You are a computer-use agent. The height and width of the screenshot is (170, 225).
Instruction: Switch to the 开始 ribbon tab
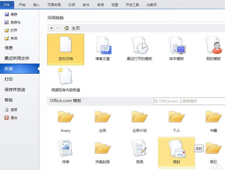click(x=22, y=5)
